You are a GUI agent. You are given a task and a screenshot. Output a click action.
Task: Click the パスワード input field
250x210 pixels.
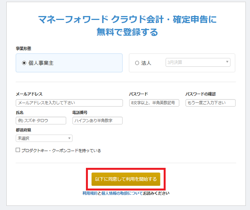pyautogui.click(x=154, y=103)
